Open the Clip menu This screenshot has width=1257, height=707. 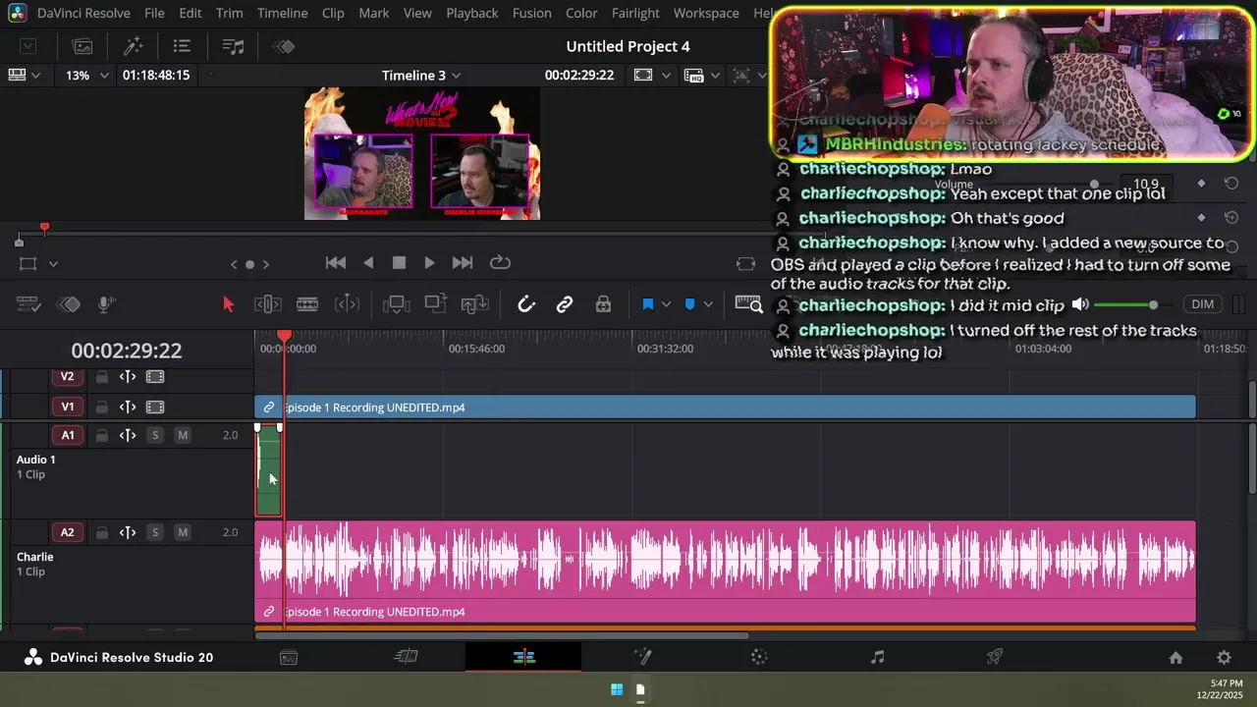[333, 13]
